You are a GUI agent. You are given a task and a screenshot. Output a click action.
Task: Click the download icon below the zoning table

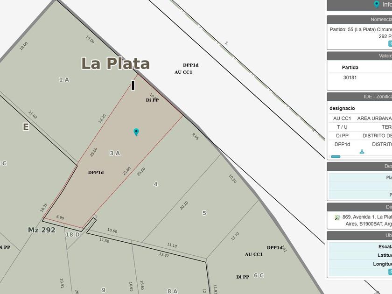point(362,152)
